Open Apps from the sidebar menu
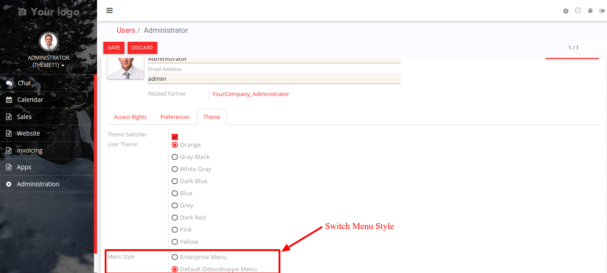Viewport: 607px width, 273px height. tap(47, 167)
